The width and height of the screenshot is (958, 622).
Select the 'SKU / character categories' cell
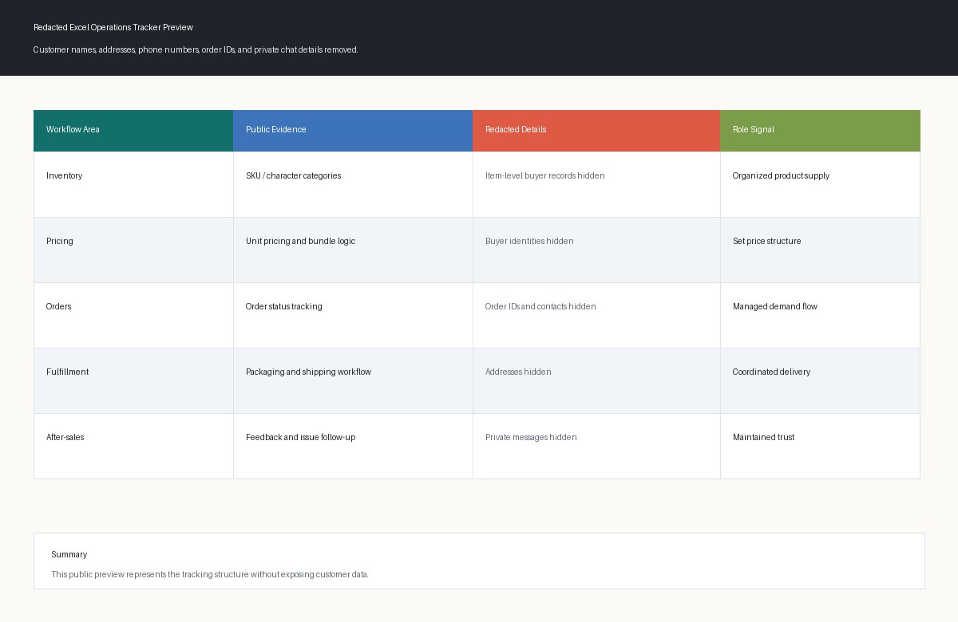point(353,184)
